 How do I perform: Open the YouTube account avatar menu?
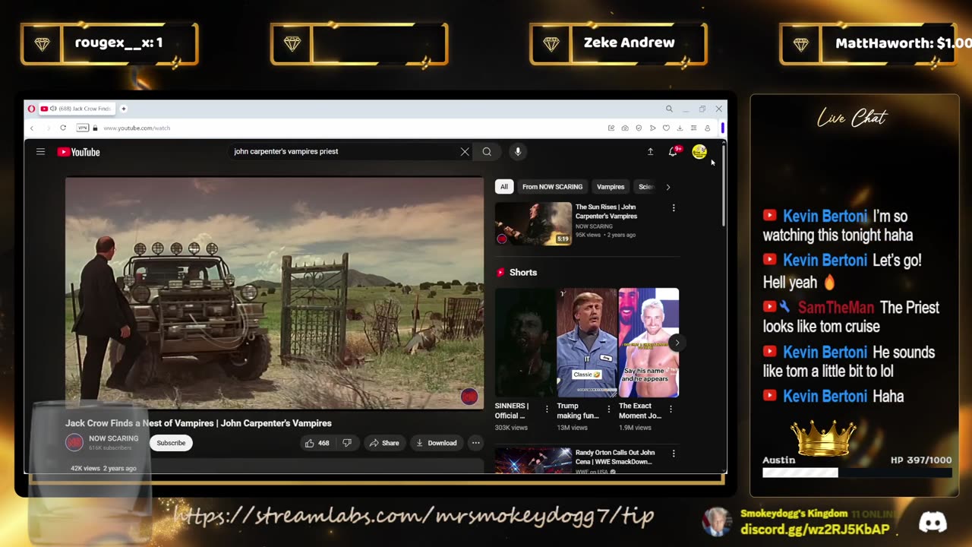(699, 152)
